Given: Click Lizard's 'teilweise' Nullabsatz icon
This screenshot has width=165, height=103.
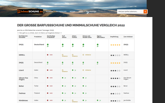Looking at the screenshot, I should coord(62,70).
